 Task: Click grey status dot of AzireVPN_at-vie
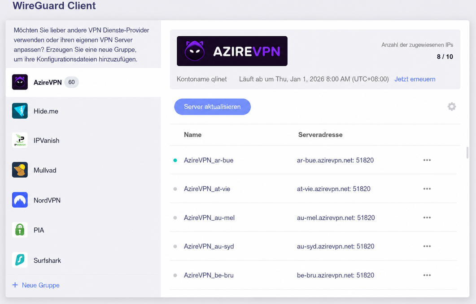(x=175, y=189)
